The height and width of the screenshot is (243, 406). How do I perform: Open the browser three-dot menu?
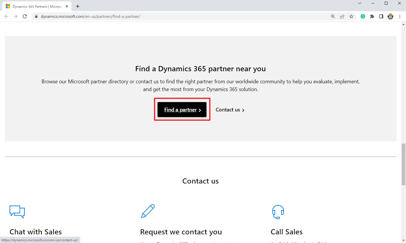[400, 16]
